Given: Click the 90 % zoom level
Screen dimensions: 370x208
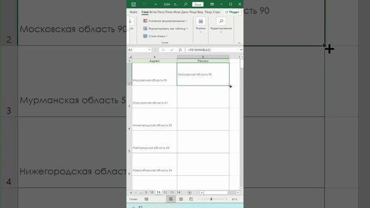Looking at the screenshot, I should tap(234, 199).
